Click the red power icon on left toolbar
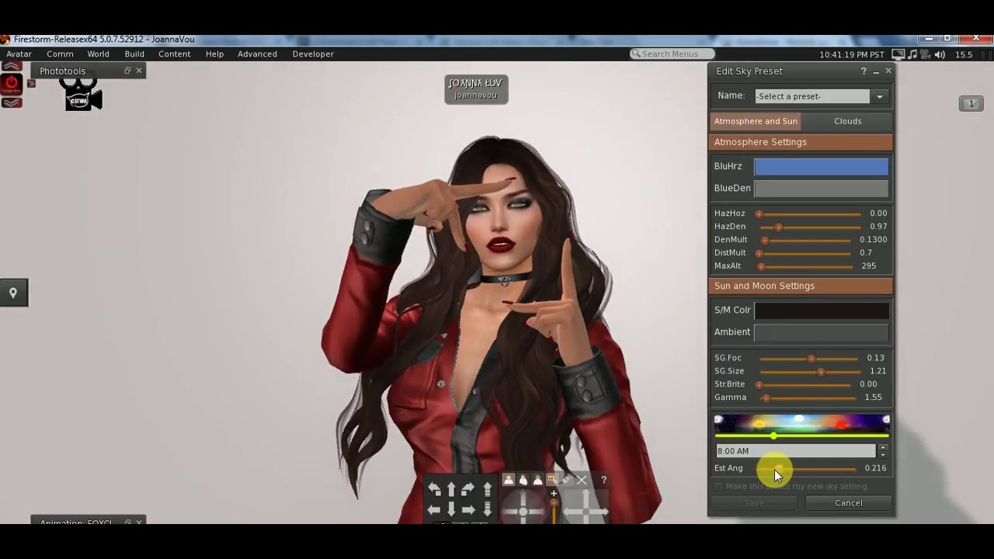Image resolution: width=994 pixels, height=559 pixels. pos(11,84)
